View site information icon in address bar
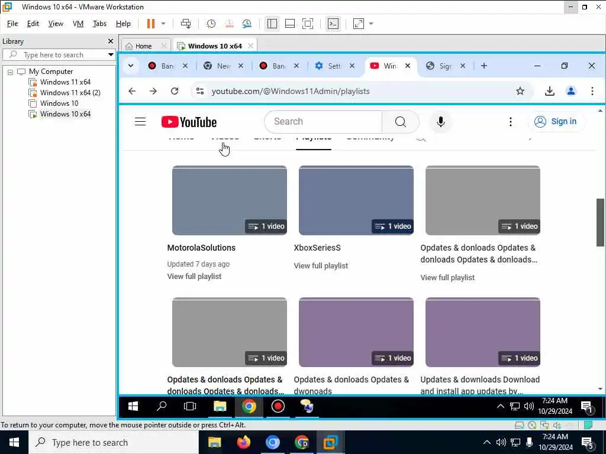Screen dimensions: 606x454 coord(200,91)
